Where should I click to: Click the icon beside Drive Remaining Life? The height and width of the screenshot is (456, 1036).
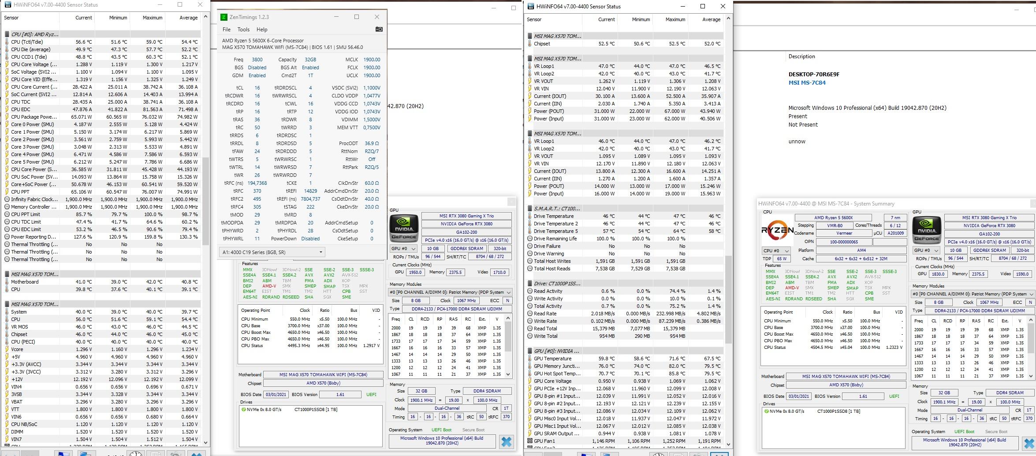(x=530, y=239)
